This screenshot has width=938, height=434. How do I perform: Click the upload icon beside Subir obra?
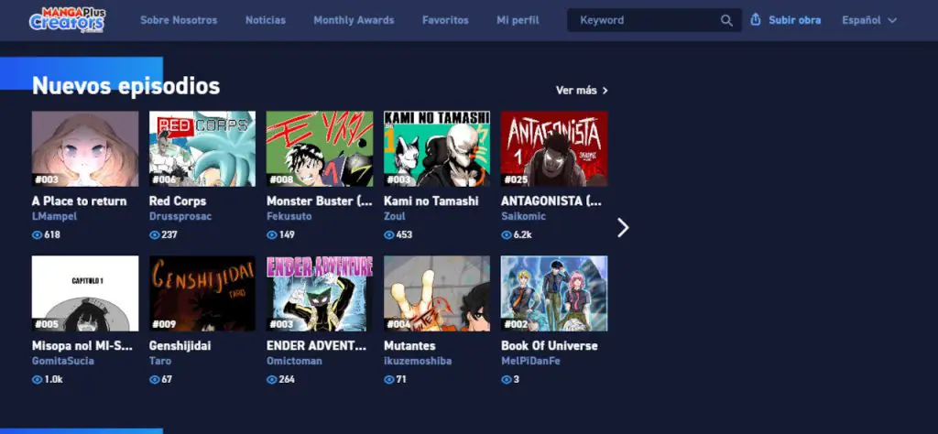(x=756, y=20)
